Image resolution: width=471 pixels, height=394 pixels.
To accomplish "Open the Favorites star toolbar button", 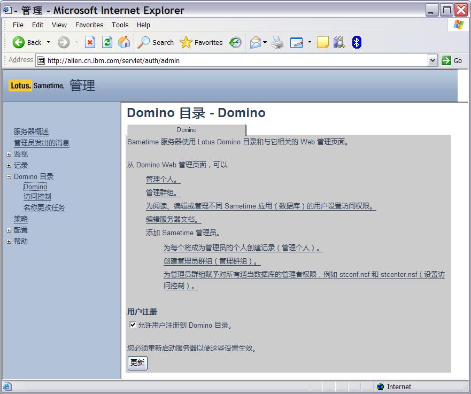I will 201,42.
